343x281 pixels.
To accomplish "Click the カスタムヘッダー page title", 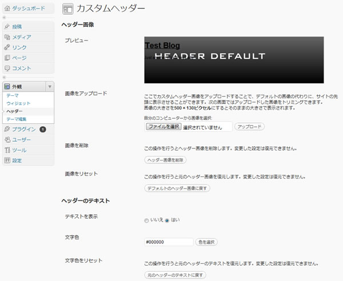I will tap(111, 9).
